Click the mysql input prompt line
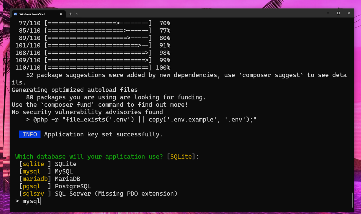Viewport: 361px width, 214px height. pyautogui.click(x=32, y=201)
